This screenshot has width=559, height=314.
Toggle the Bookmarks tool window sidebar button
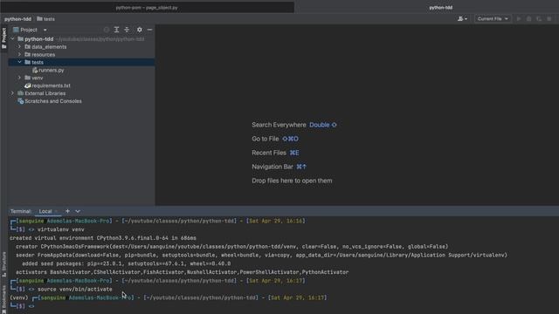(3, 300)
